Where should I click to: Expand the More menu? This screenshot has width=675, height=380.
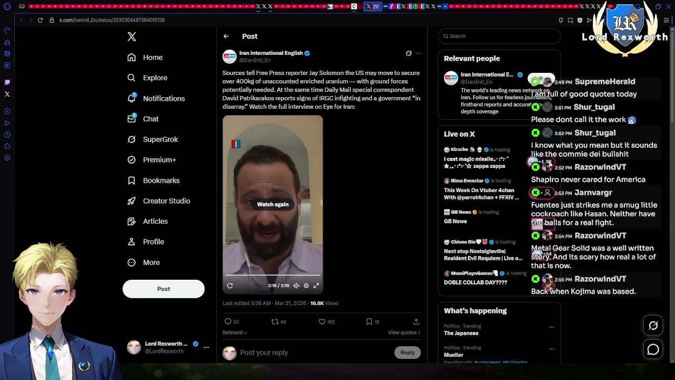[x=144, y=262]
